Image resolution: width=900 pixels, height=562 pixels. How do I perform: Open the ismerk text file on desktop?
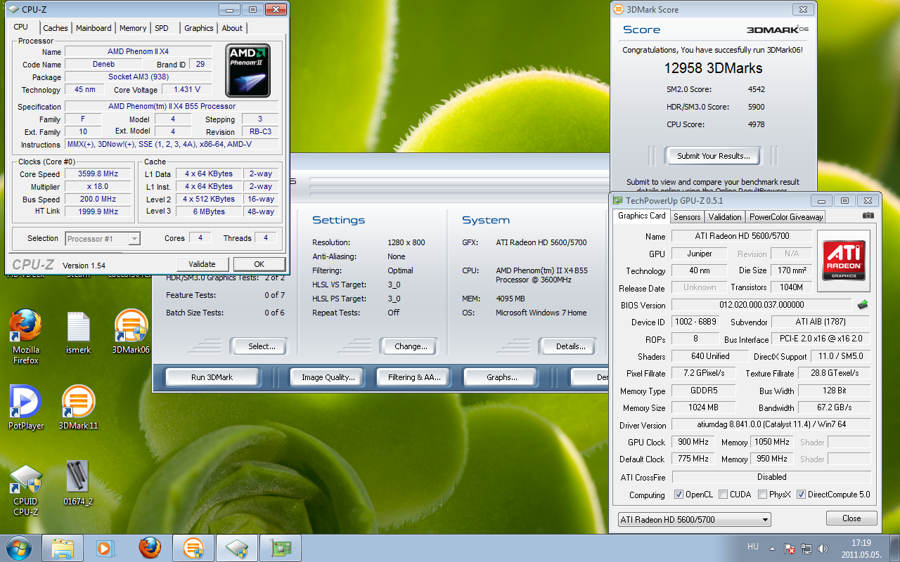[79, 333]
